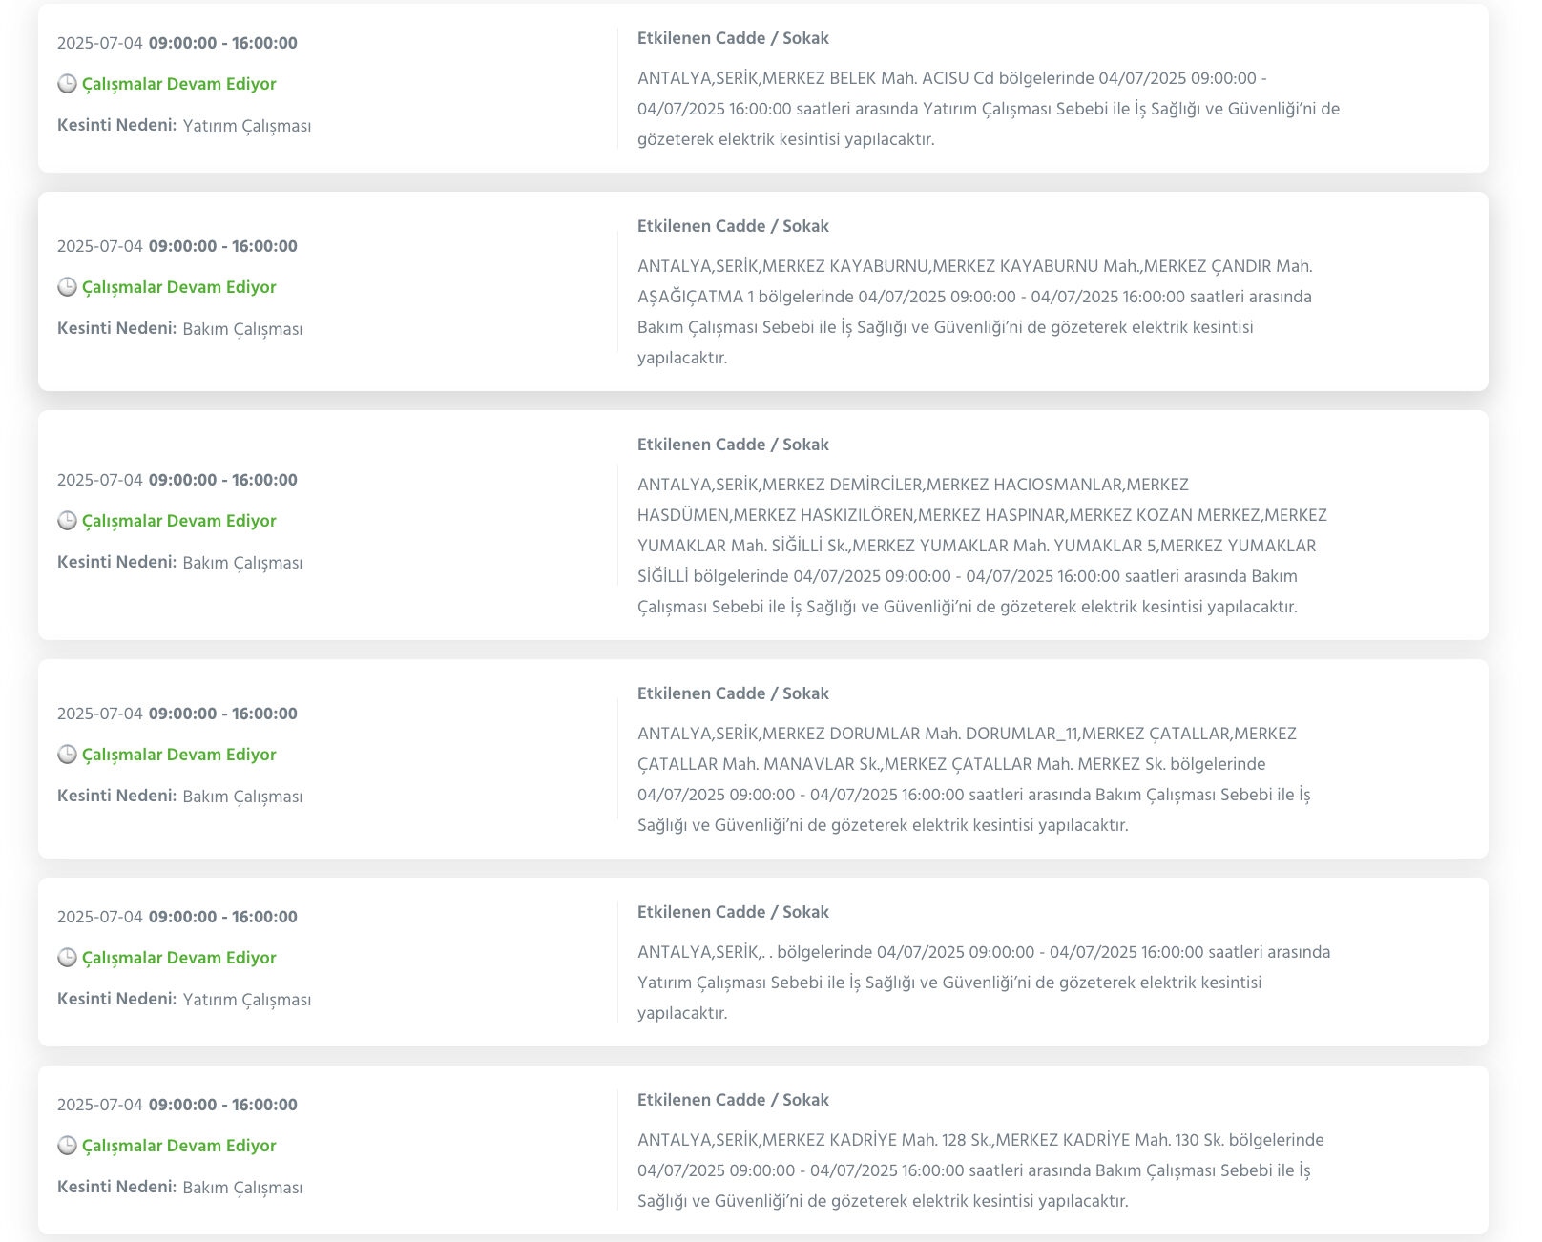Viewport: 1542px width, 1242px height.
Task: Click "Kesinti Nedeni" label in the Kadriye card
Action: click(116, 1187)
